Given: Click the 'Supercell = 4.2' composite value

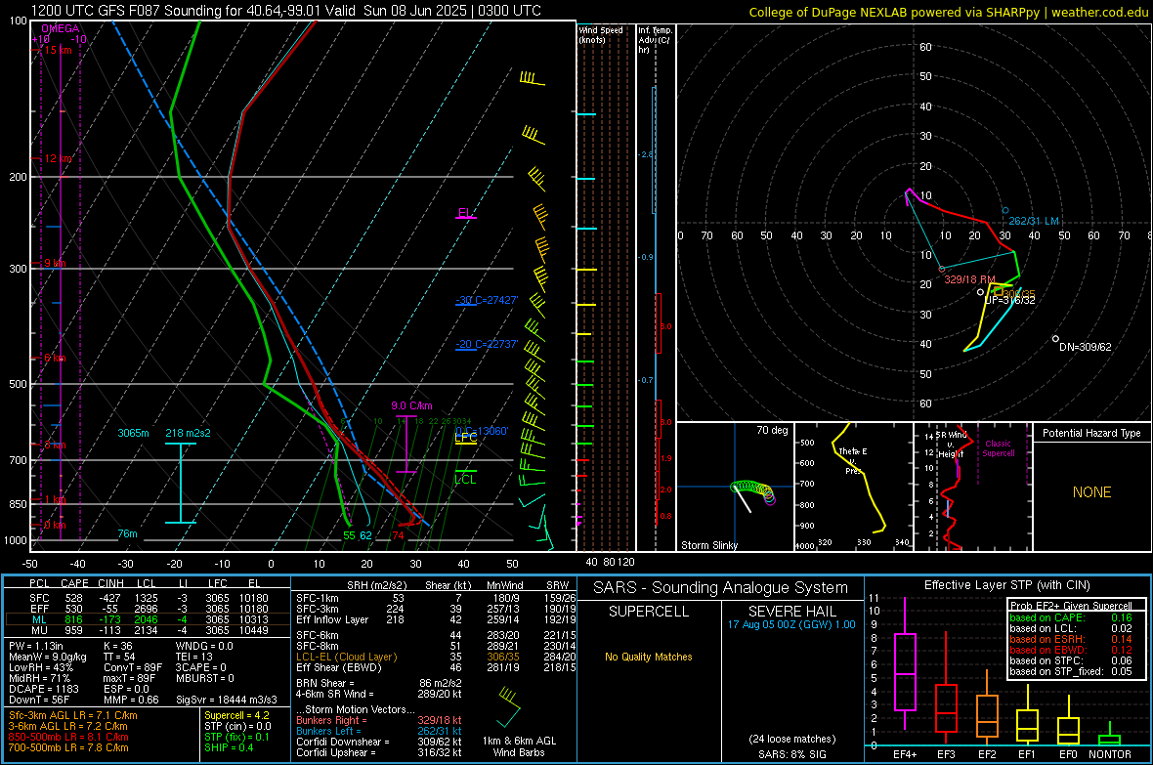Looking at the screenshot, I should pos(236,715).
